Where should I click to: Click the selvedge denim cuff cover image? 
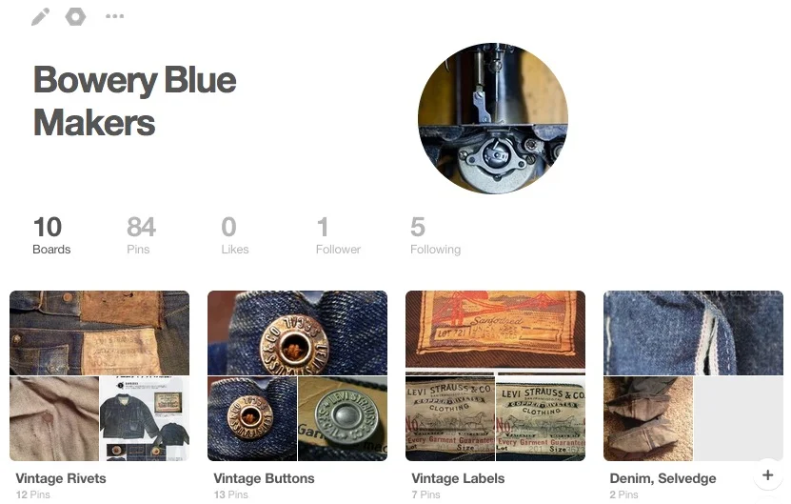[693, 333]
